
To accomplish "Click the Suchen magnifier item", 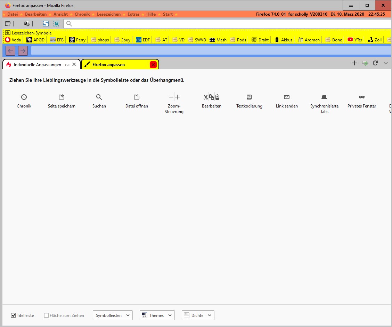I will [x=99, y=97].
